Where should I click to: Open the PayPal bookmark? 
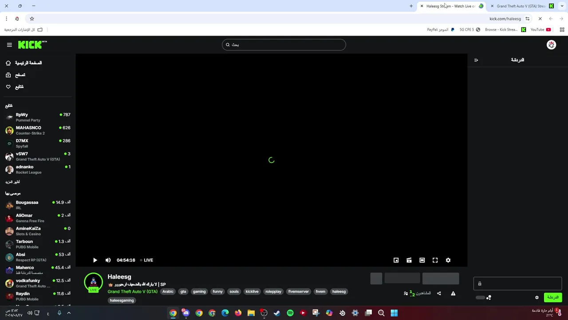[x=441, y=30]
